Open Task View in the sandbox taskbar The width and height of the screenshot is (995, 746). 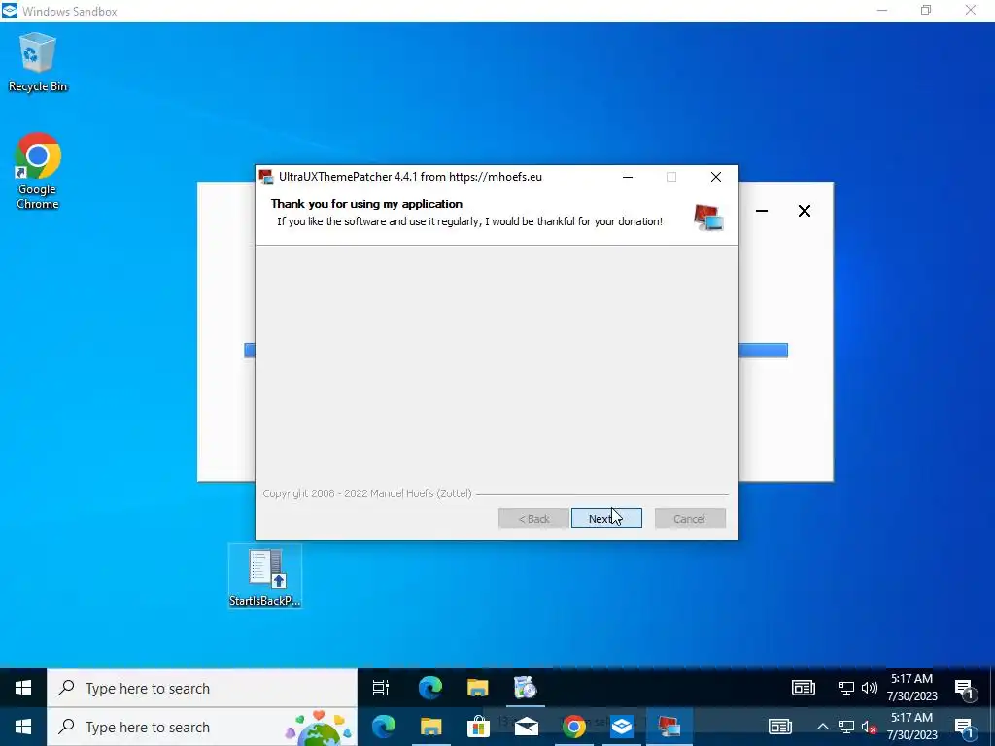(381, 688)
